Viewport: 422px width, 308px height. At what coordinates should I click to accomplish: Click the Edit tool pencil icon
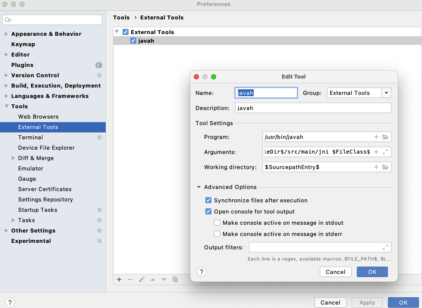[x=142, y=280]
